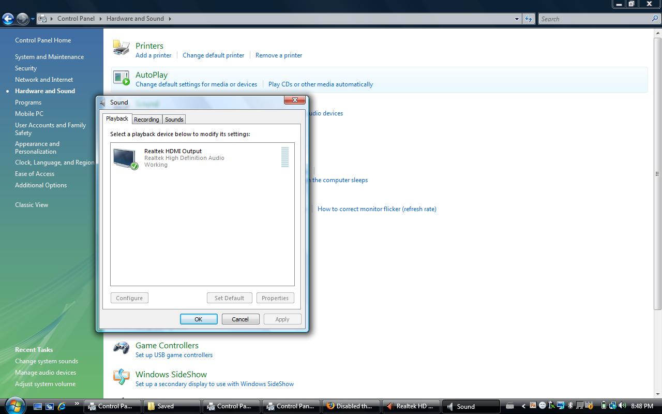Switch to Realtek HD taskbar button
Viewport: 662px width, 414px height.
point(411,406)
